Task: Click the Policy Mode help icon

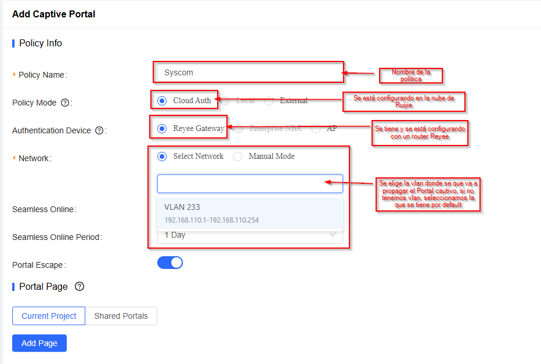Action: (x=65, y=103)
